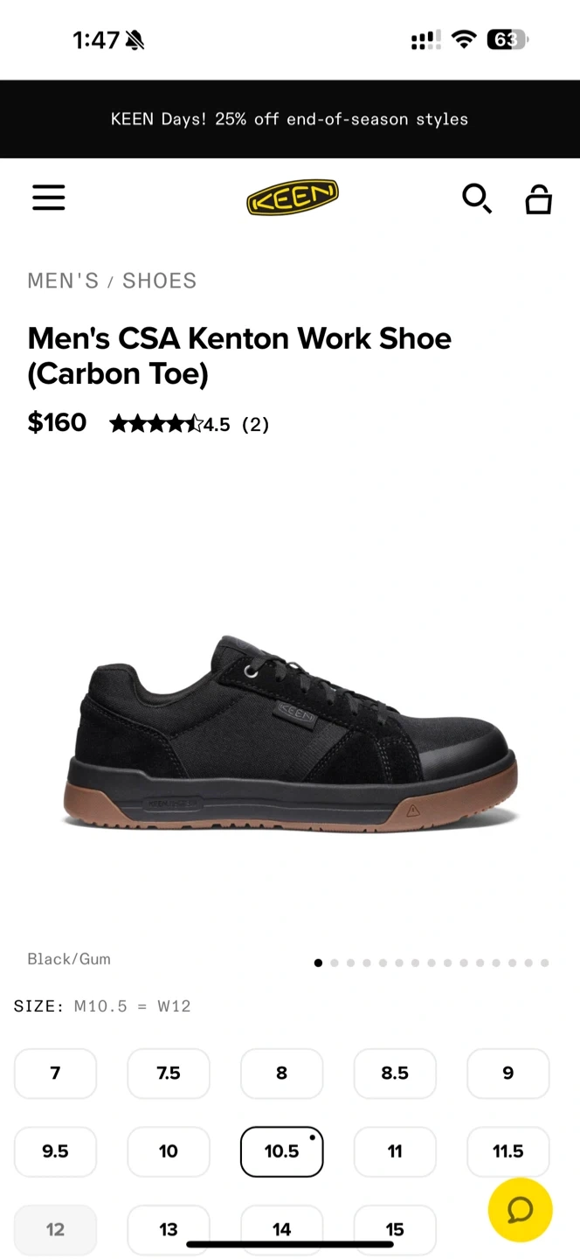Go to MEN'S breadcrumb
Image resolution: width=580 pixels, height=1259 pixels.
click(x=64, y=281)
